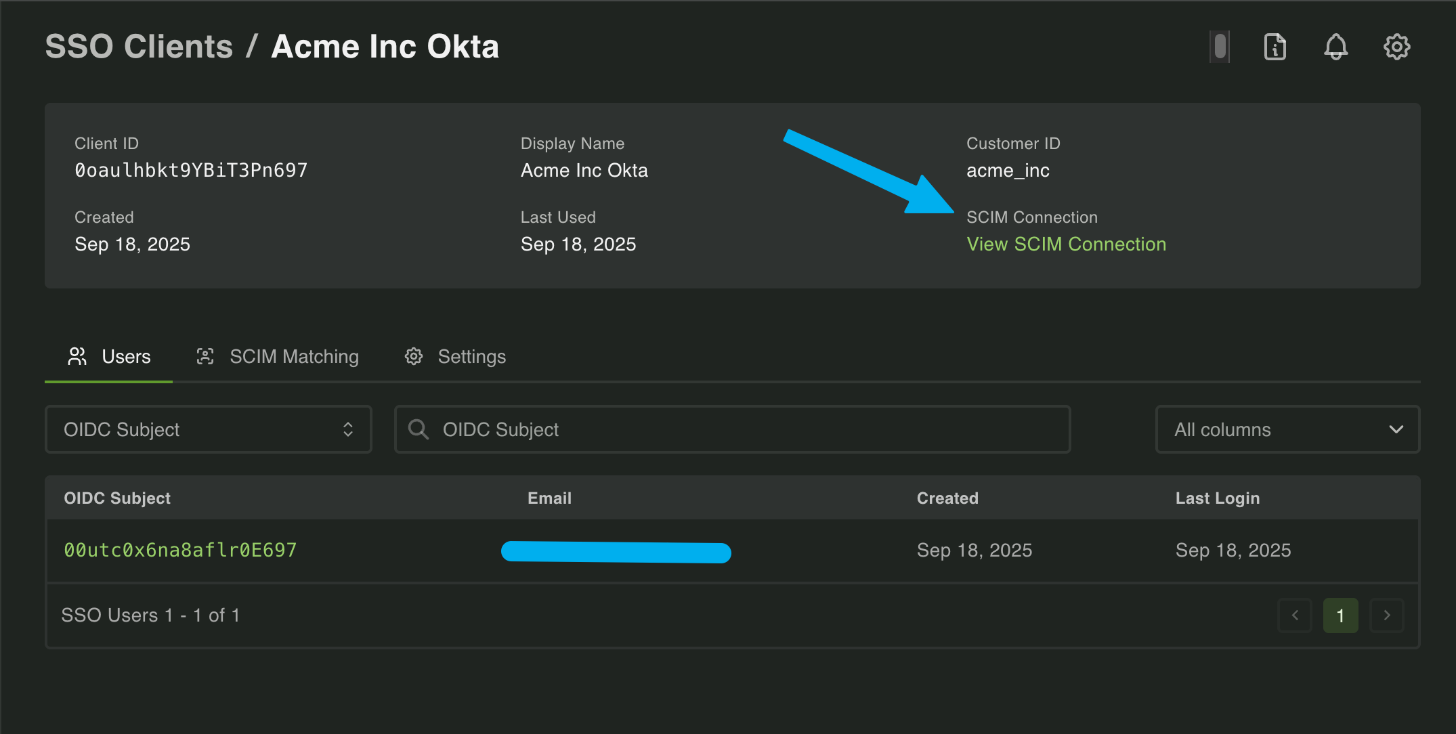This screenshot has height=734, width=1456.
Task: Toggle the dark mode switch in the header
Action: click(1218, 47)
